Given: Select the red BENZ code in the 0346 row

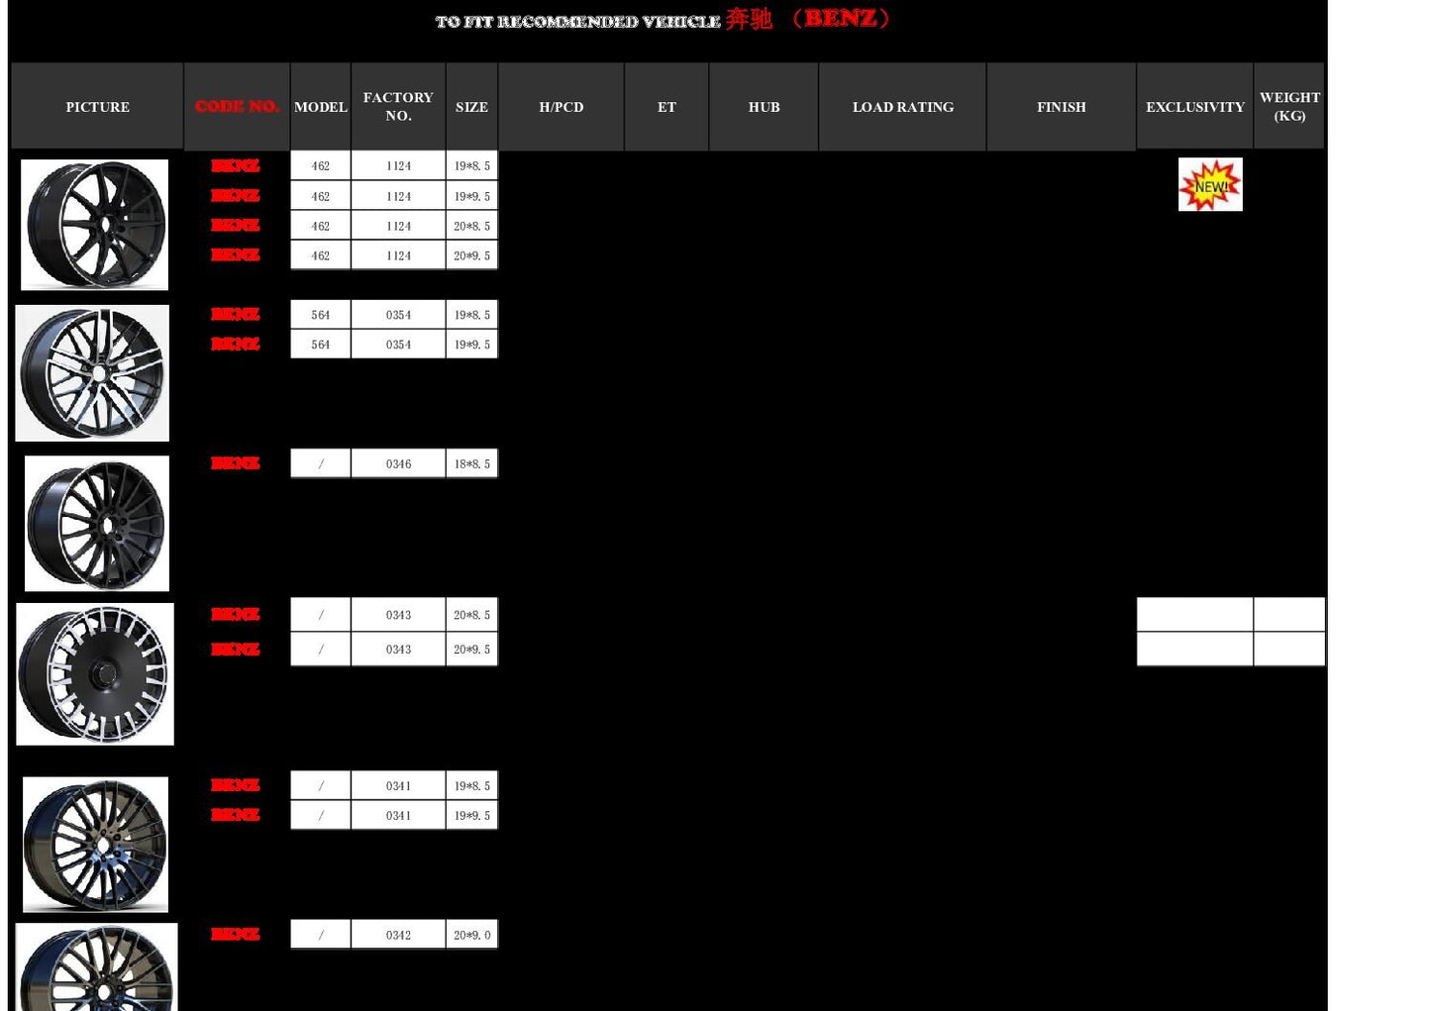Looking at the screenshot, I should pos(236,463).
